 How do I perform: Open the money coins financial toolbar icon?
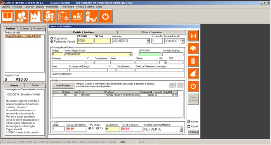[x=49, y=16]
